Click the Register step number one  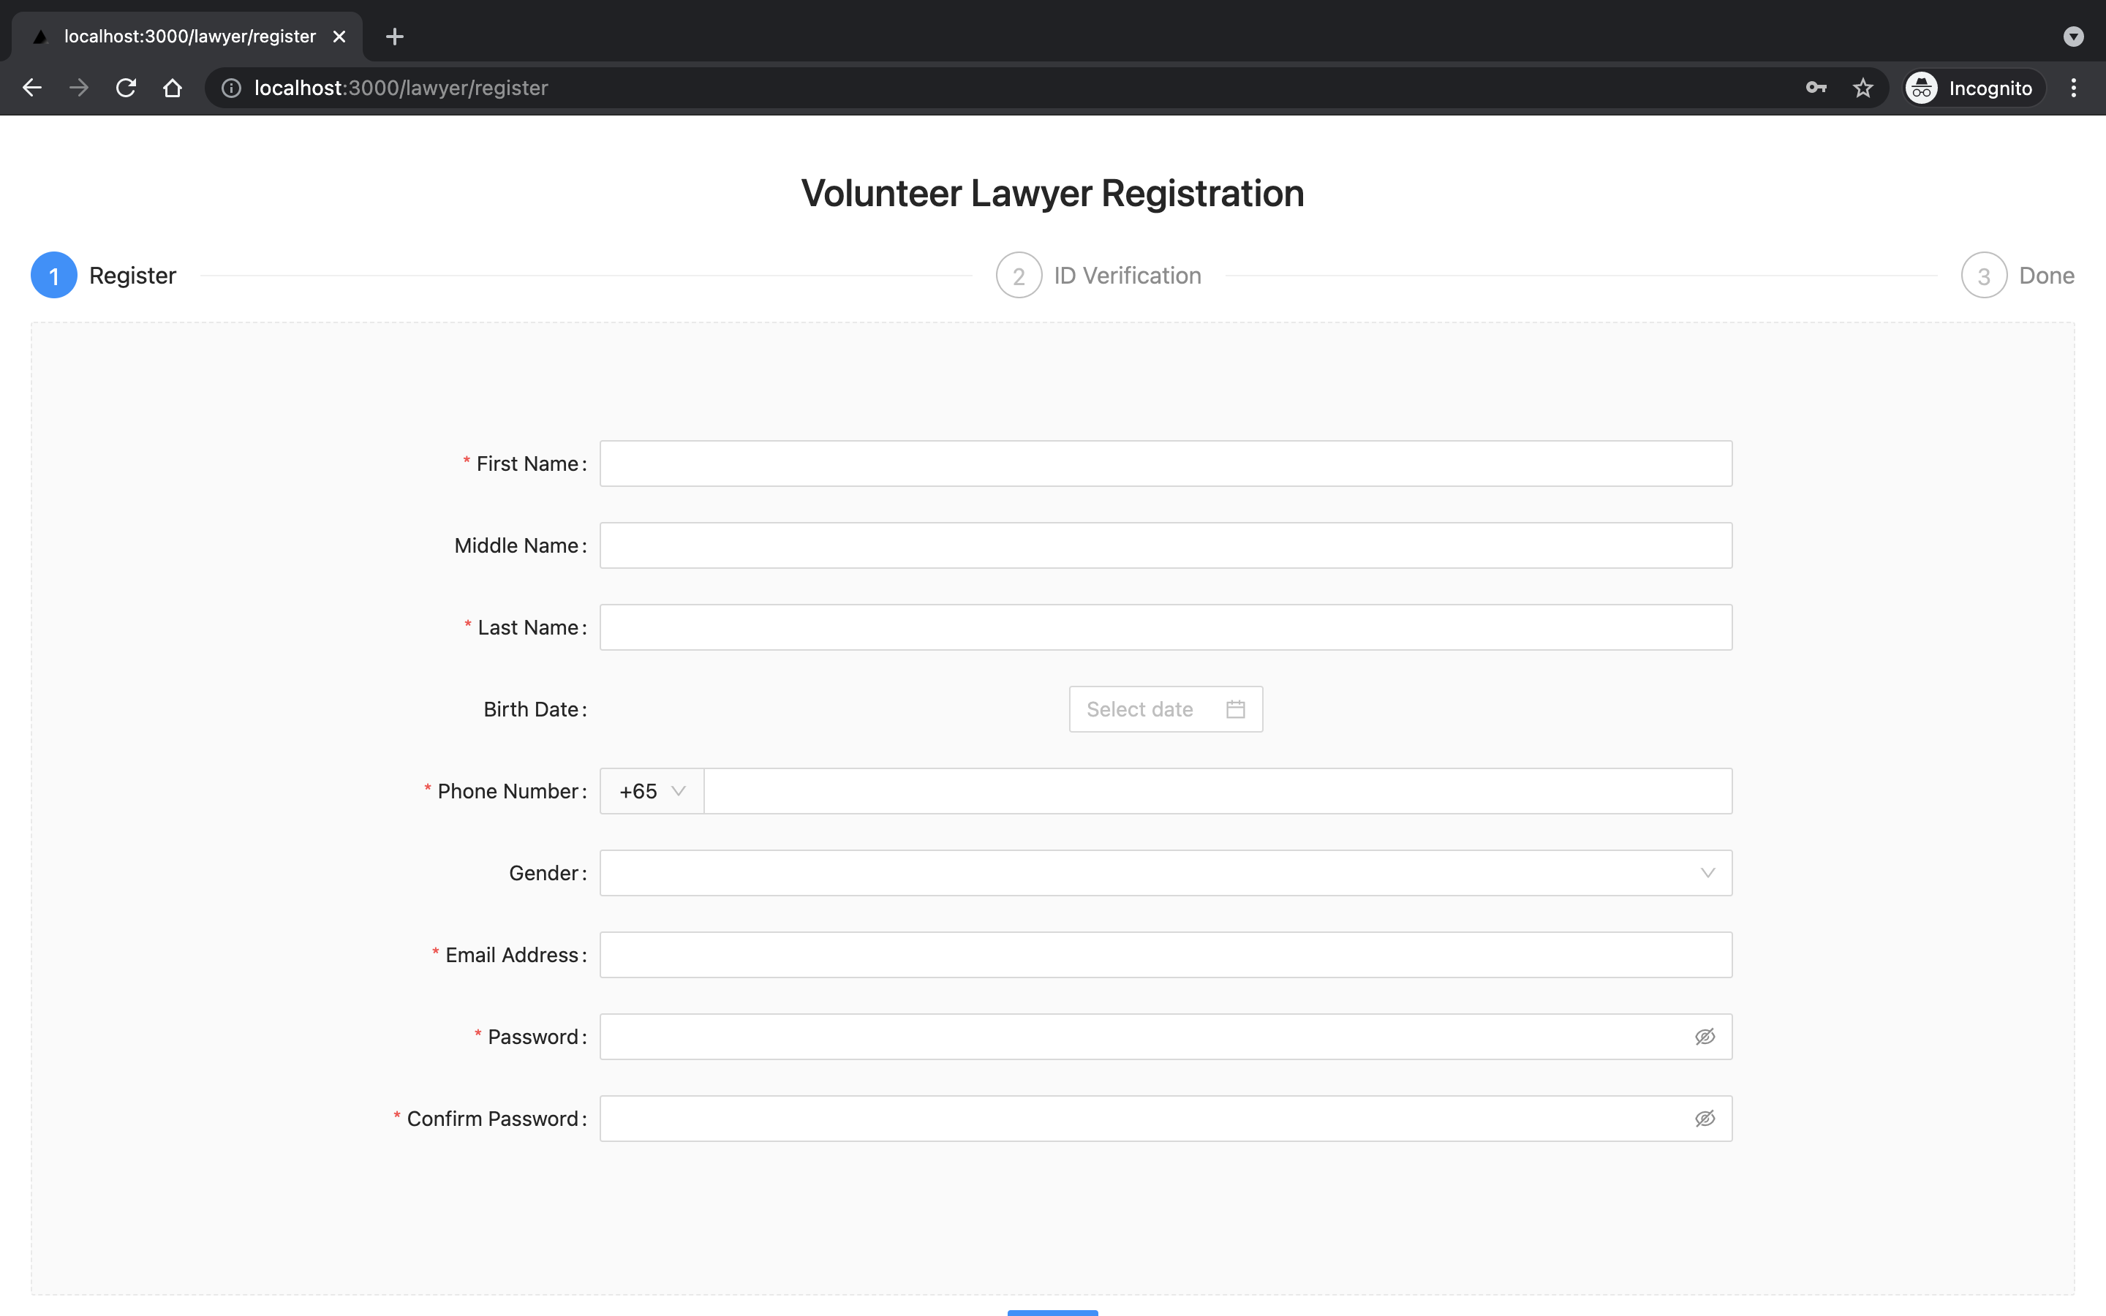[x=54, y=276]
